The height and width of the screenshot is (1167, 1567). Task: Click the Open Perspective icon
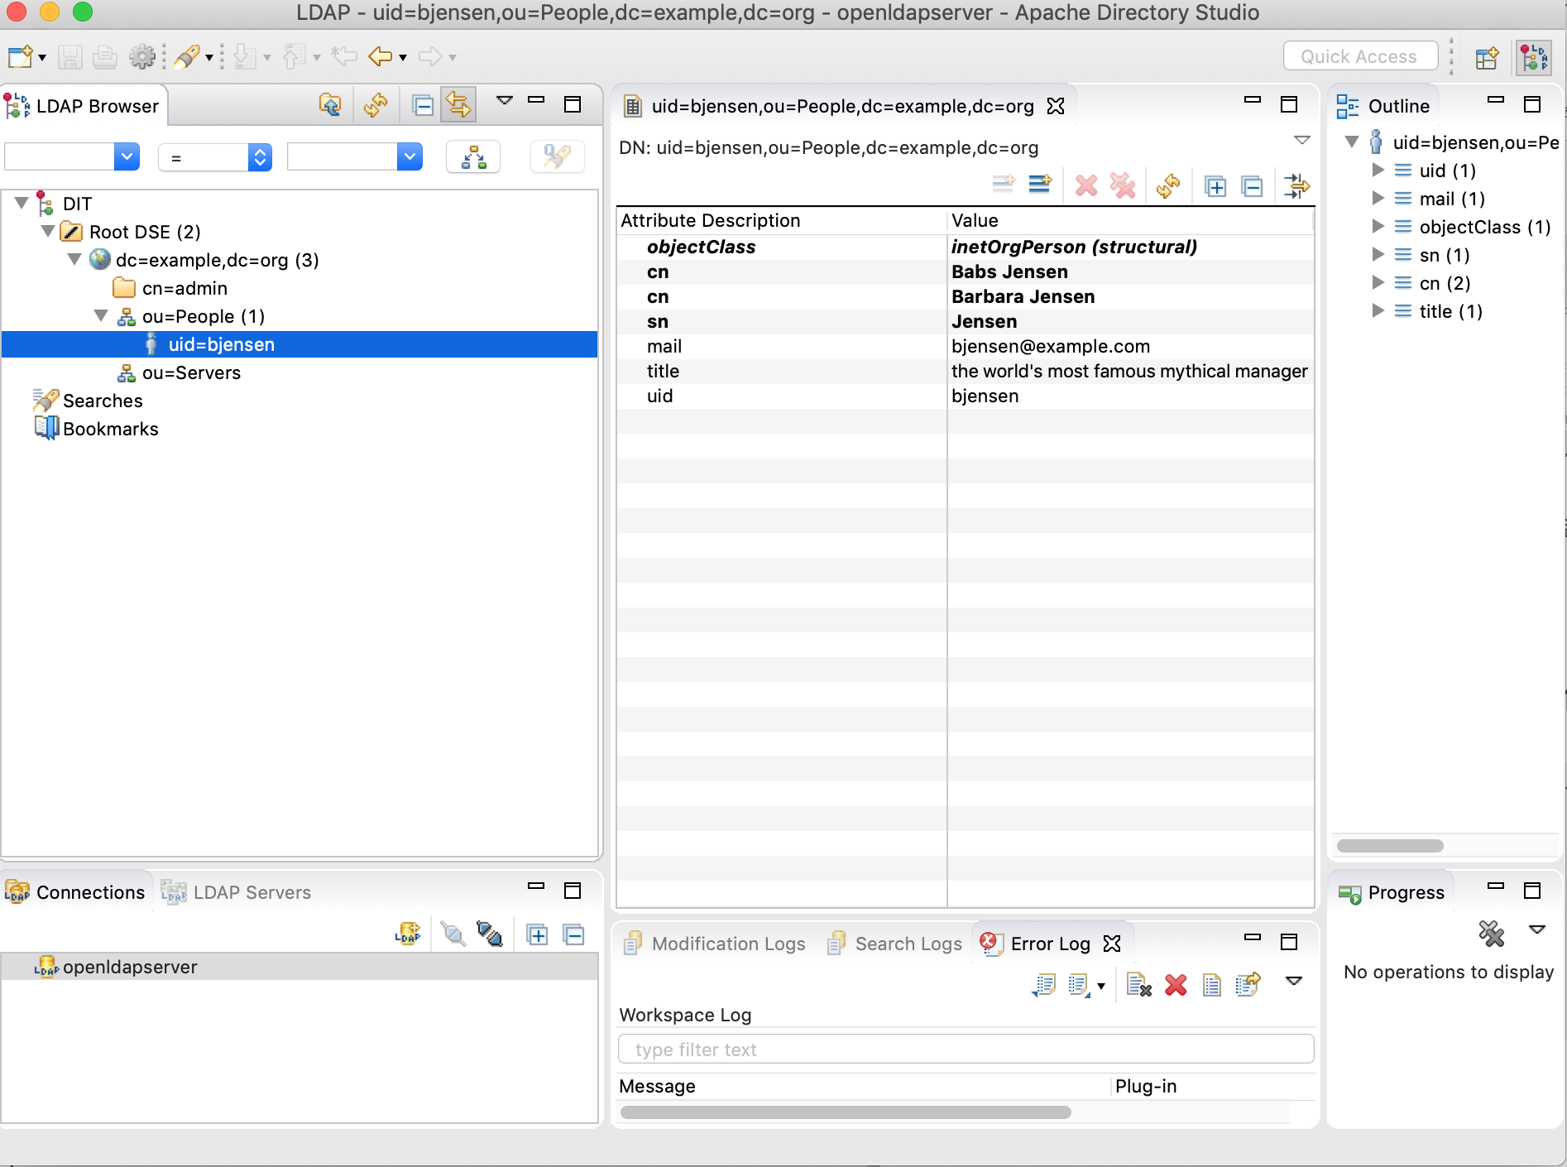1488,58
